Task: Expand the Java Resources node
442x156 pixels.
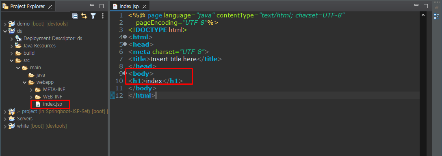Action: [x=11, y=46]
